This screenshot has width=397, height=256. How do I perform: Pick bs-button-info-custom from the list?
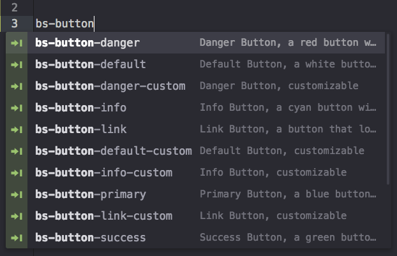(x=195, y=173)
